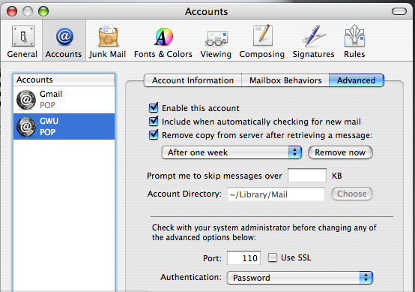Toggle Remove copy from server checkbox
Viewport: 415px width, 292px height.
[x=154, y=134]
